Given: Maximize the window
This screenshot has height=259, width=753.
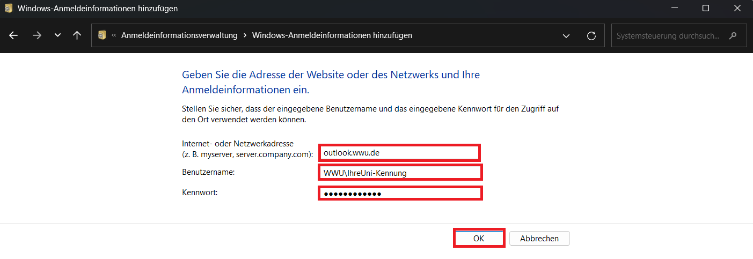Looking at the screenshot, I should (x=706, y=9).
